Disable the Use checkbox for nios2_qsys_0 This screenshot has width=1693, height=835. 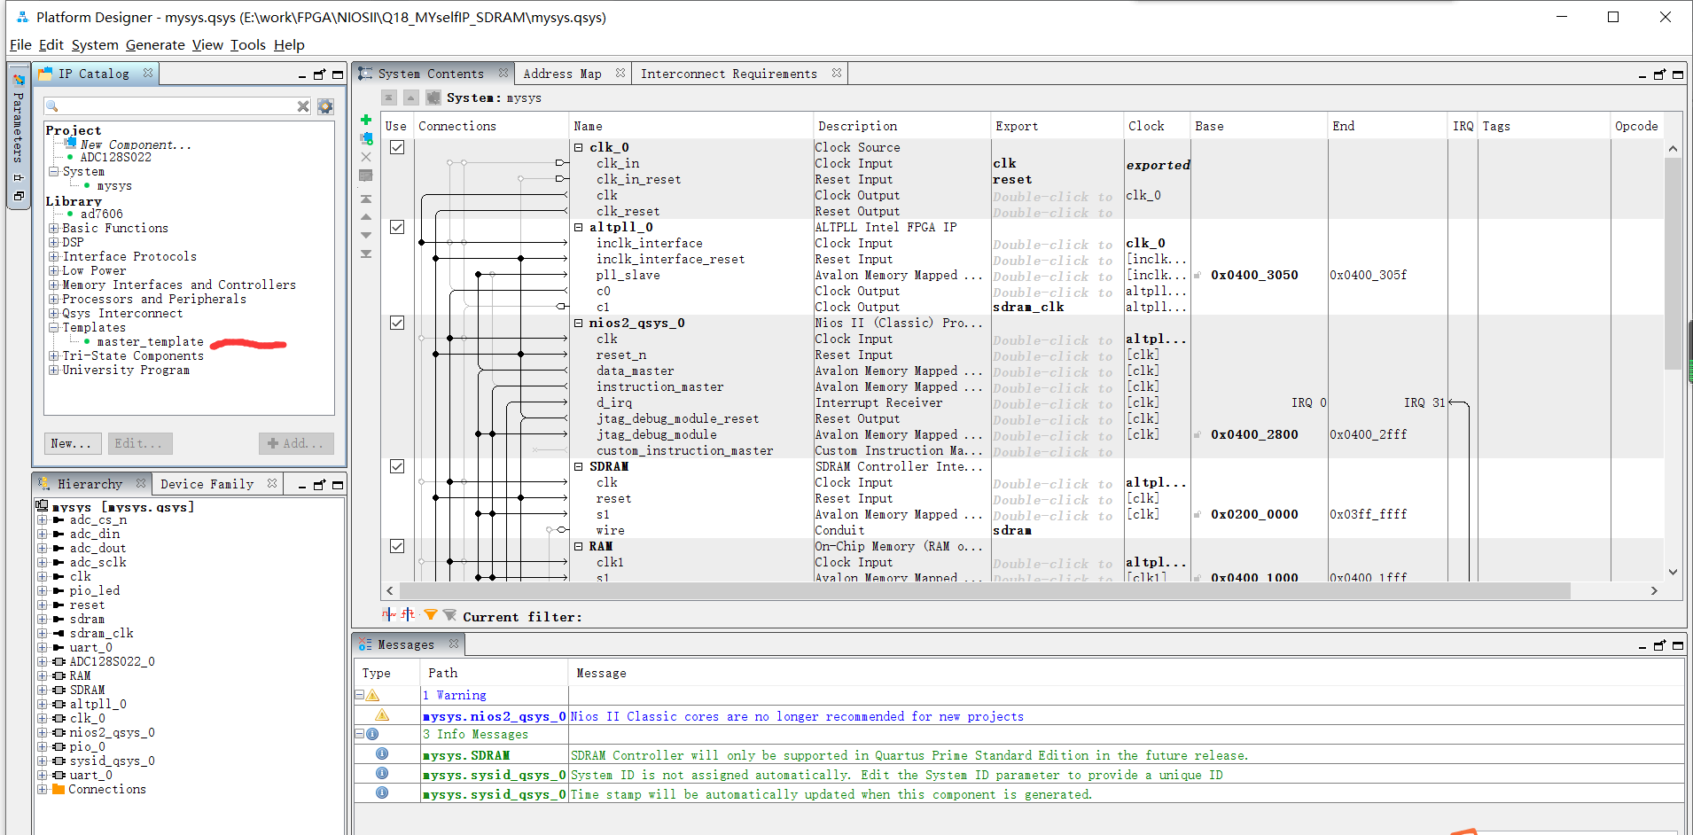[x=396, y=322]
